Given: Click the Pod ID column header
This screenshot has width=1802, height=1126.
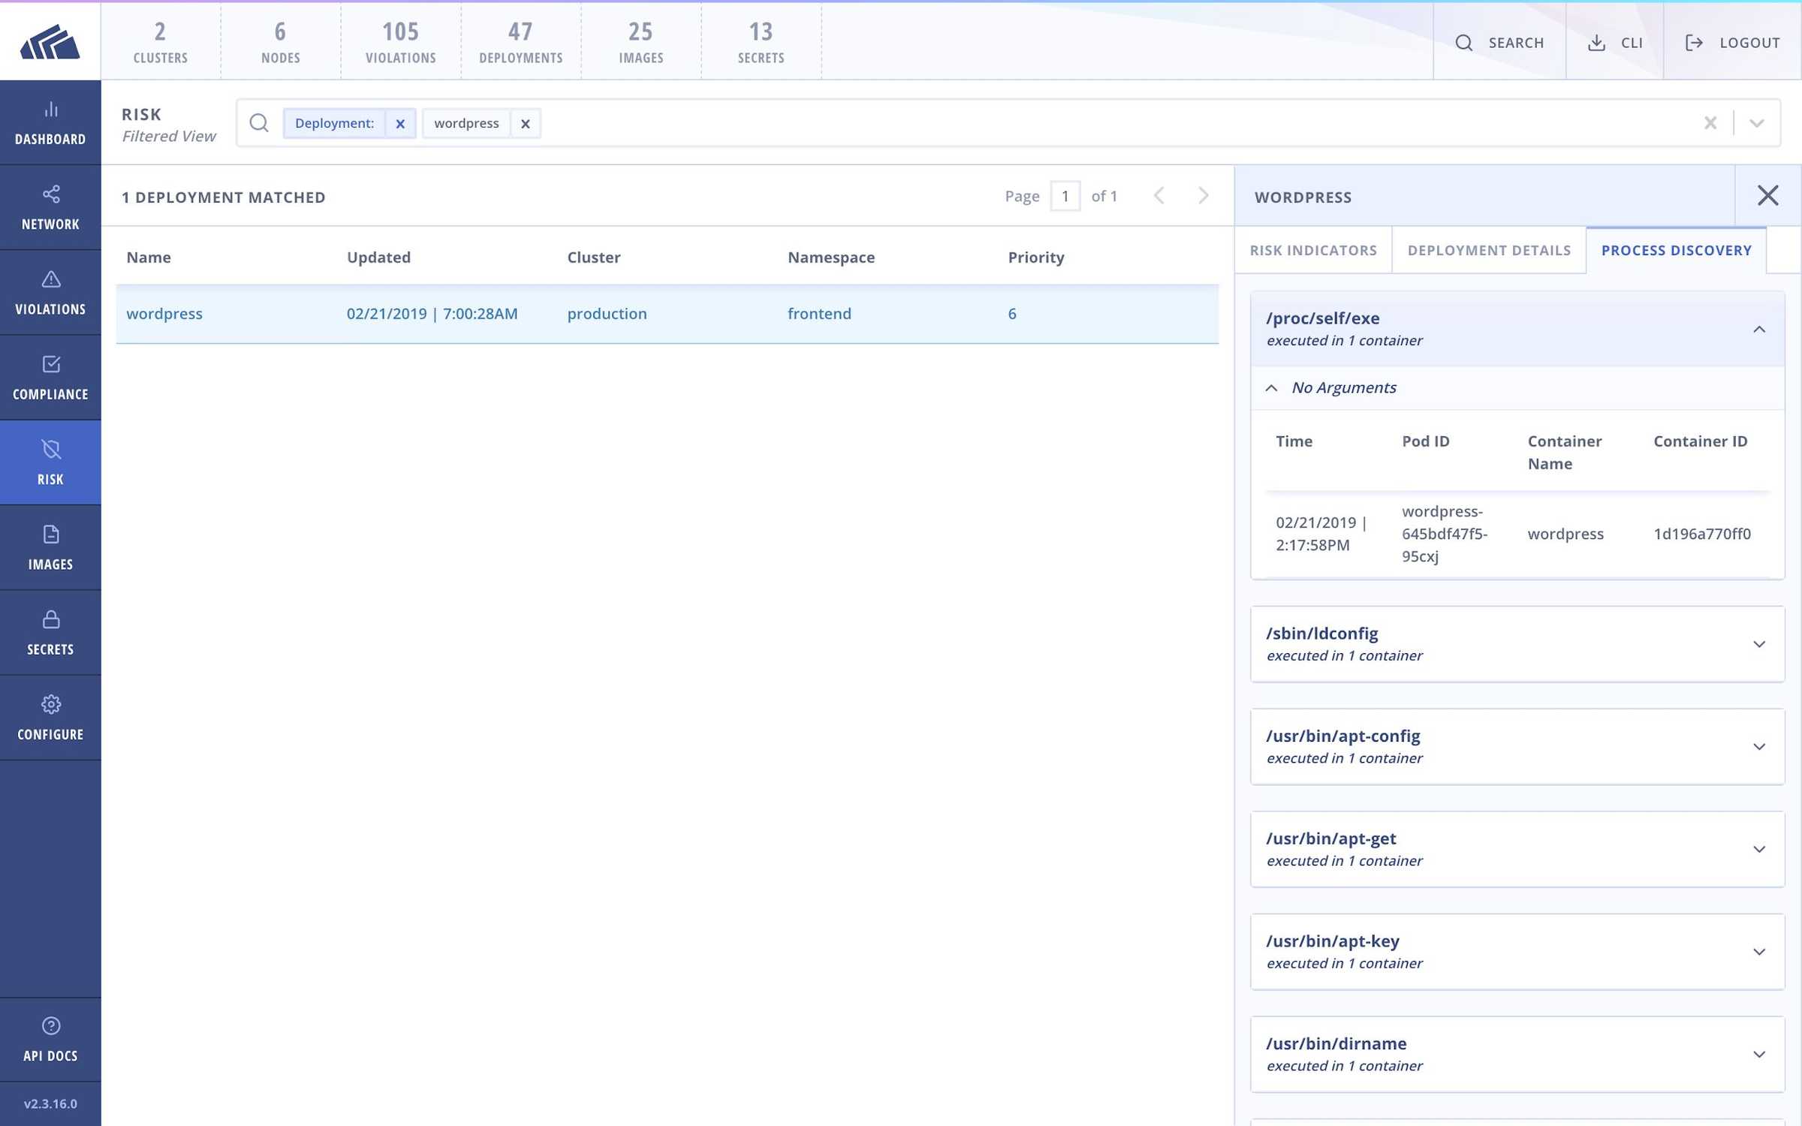Looking at the screenshot, I should click(1425, 441).
